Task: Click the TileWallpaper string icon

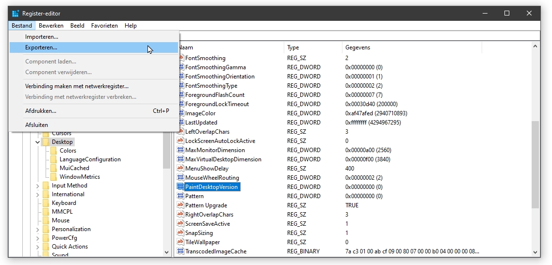Action: pyautogui.click(x=180, y=242)
